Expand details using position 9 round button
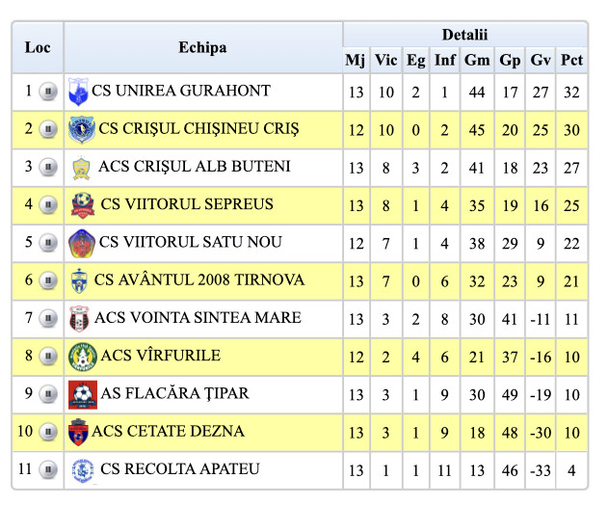The image size is (608, 505). point(47,394)
